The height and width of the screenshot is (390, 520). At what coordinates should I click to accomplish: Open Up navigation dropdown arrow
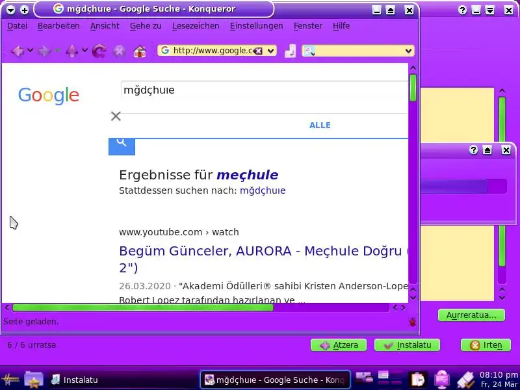click(x=84, y=51)
